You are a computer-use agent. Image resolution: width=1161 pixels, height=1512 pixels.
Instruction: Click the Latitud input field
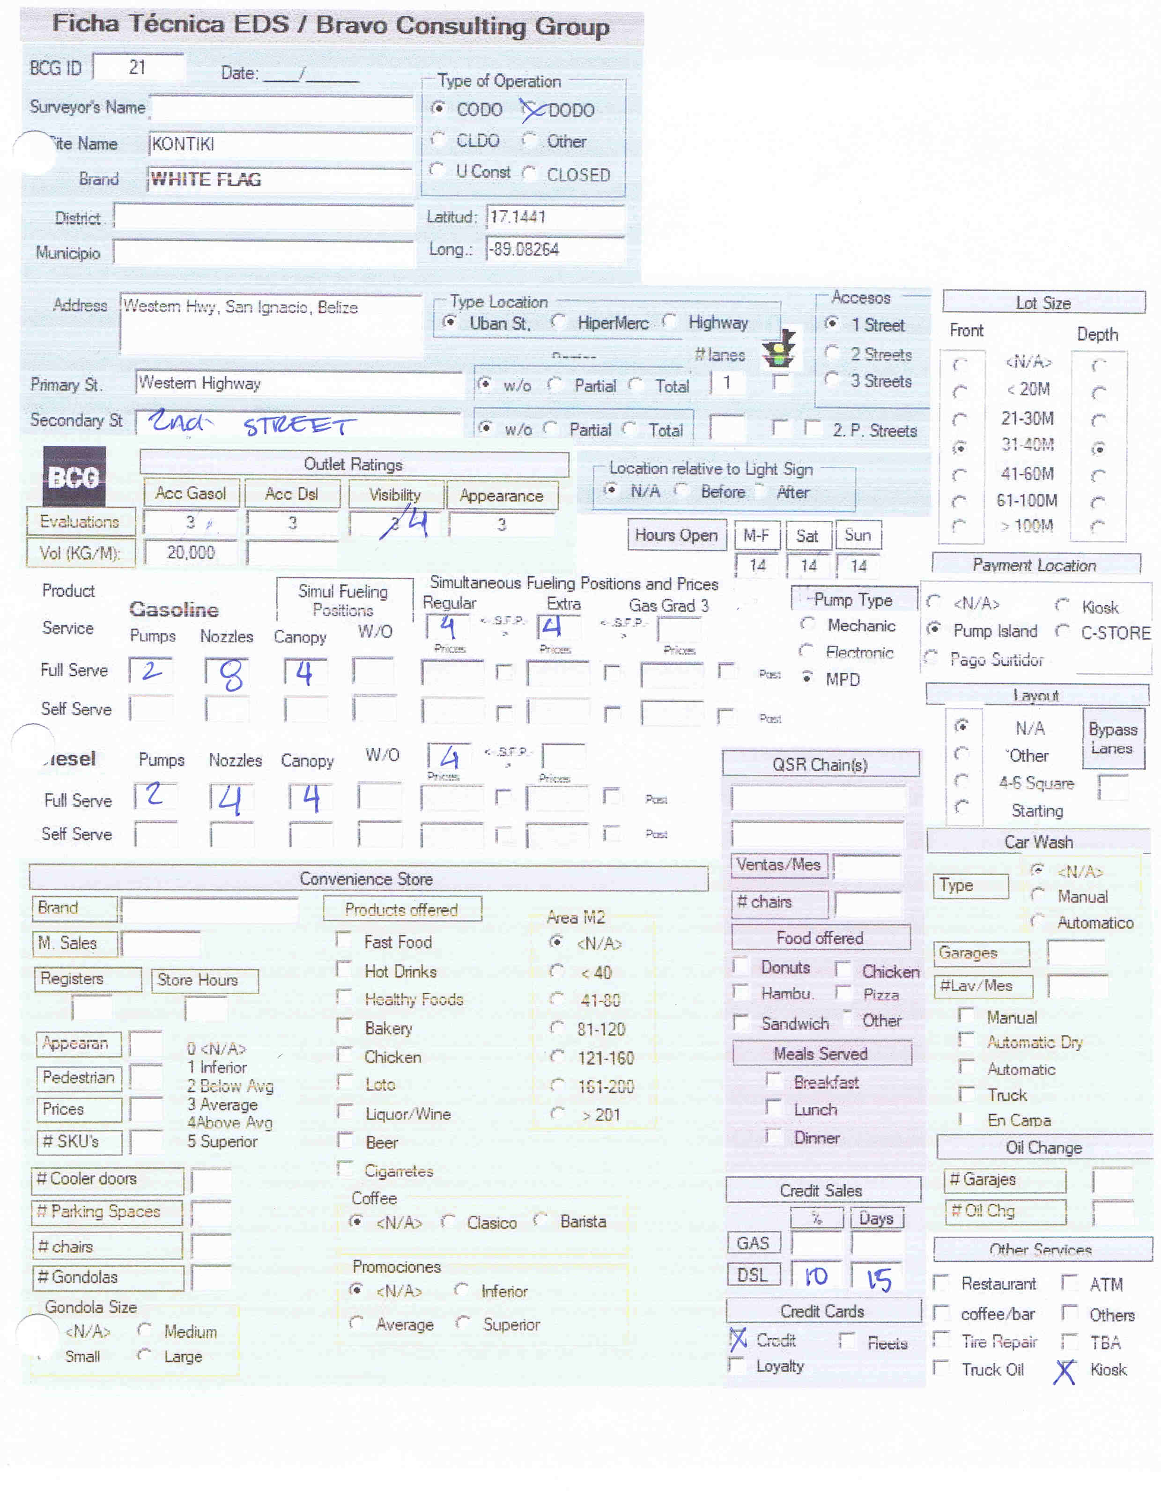tap(555, 217)
